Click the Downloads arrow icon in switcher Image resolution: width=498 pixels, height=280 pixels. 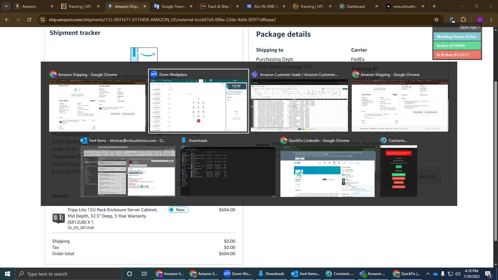[x=184, y=140]
